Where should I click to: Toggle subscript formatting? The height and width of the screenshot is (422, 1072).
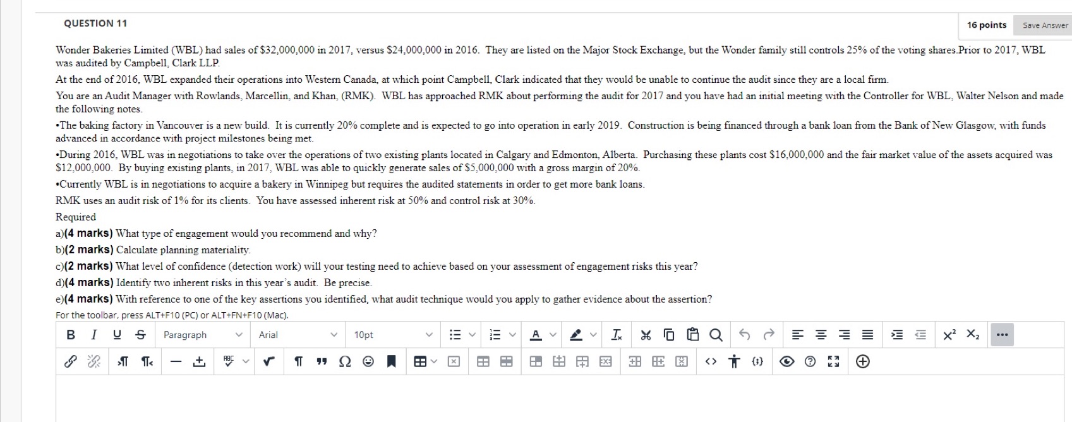click(973, 335)
